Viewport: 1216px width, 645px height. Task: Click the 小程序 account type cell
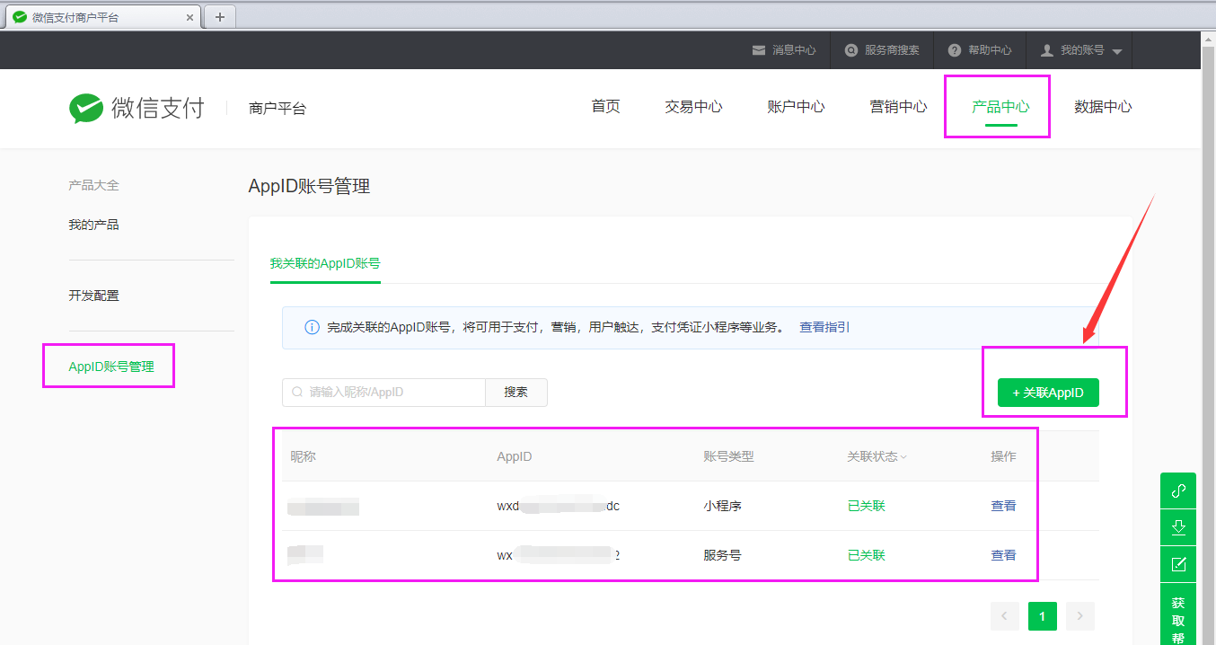pos(722,506)
